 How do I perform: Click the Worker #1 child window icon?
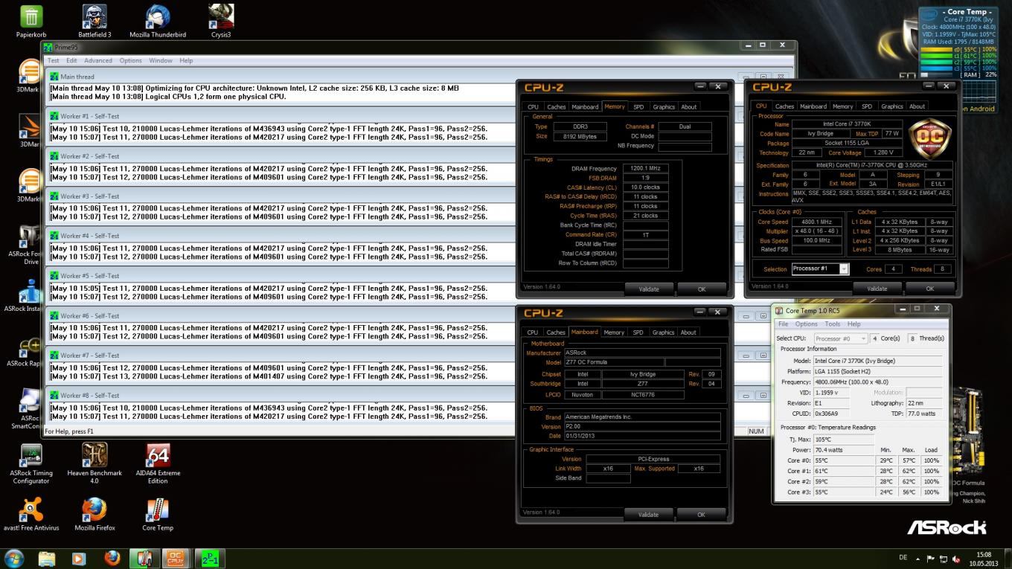pos(54,116)
